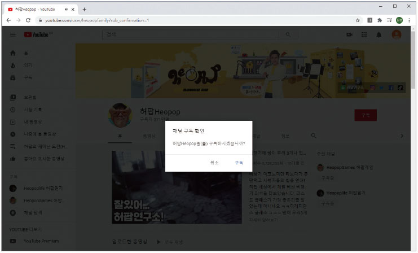Go back with the browser back arrow
418x253 pixels.
8,20
